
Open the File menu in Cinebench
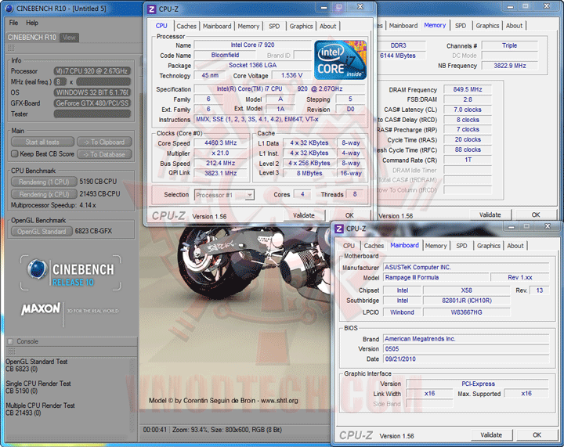pos(13,23)
